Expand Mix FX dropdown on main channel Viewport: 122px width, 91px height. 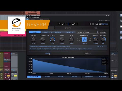pyautogui.click(x=117, y=53)
